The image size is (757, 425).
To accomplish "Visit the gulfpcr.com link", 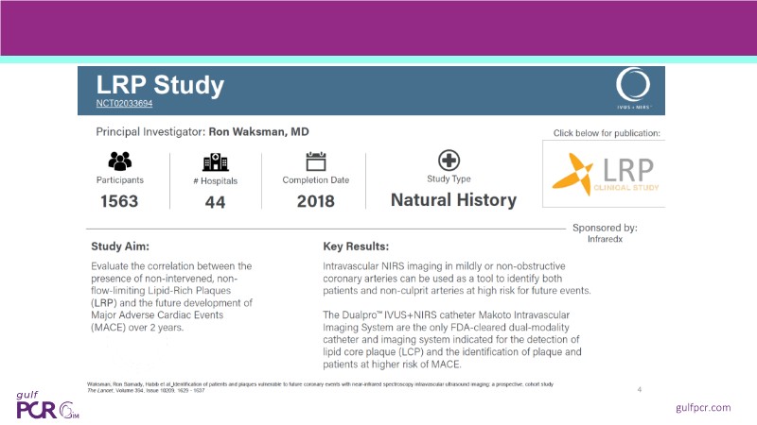I will coord(703,406).
